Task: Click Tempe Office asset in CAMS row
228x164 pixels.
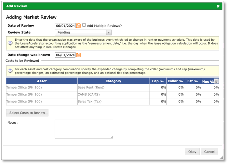Action: pos(42,94)
